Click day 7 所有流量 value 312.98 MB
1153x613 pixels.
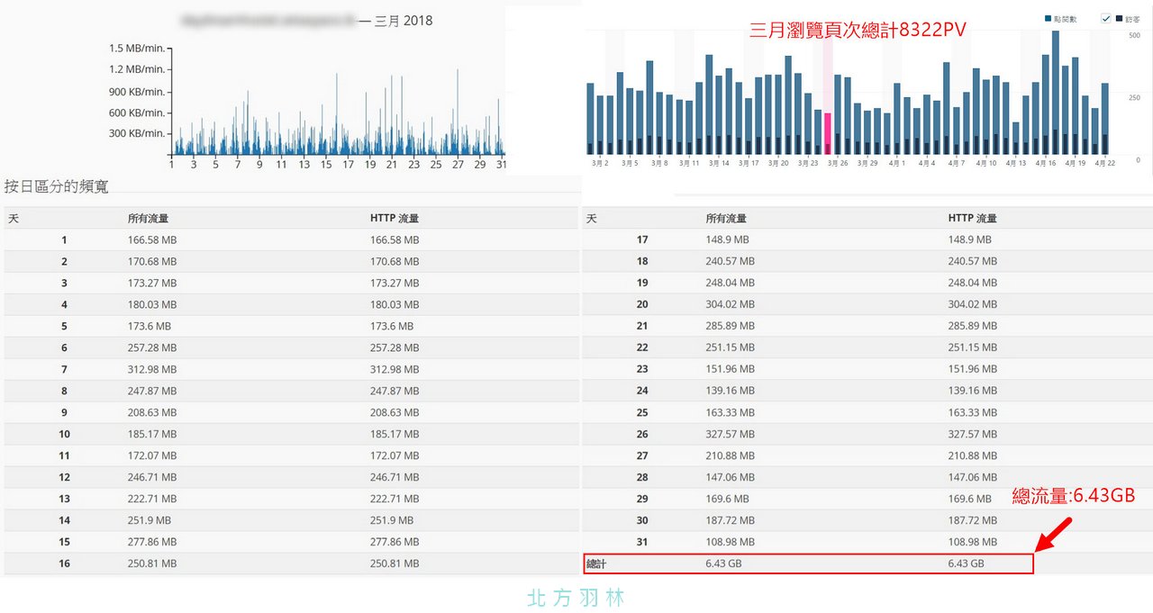point(152,369)
